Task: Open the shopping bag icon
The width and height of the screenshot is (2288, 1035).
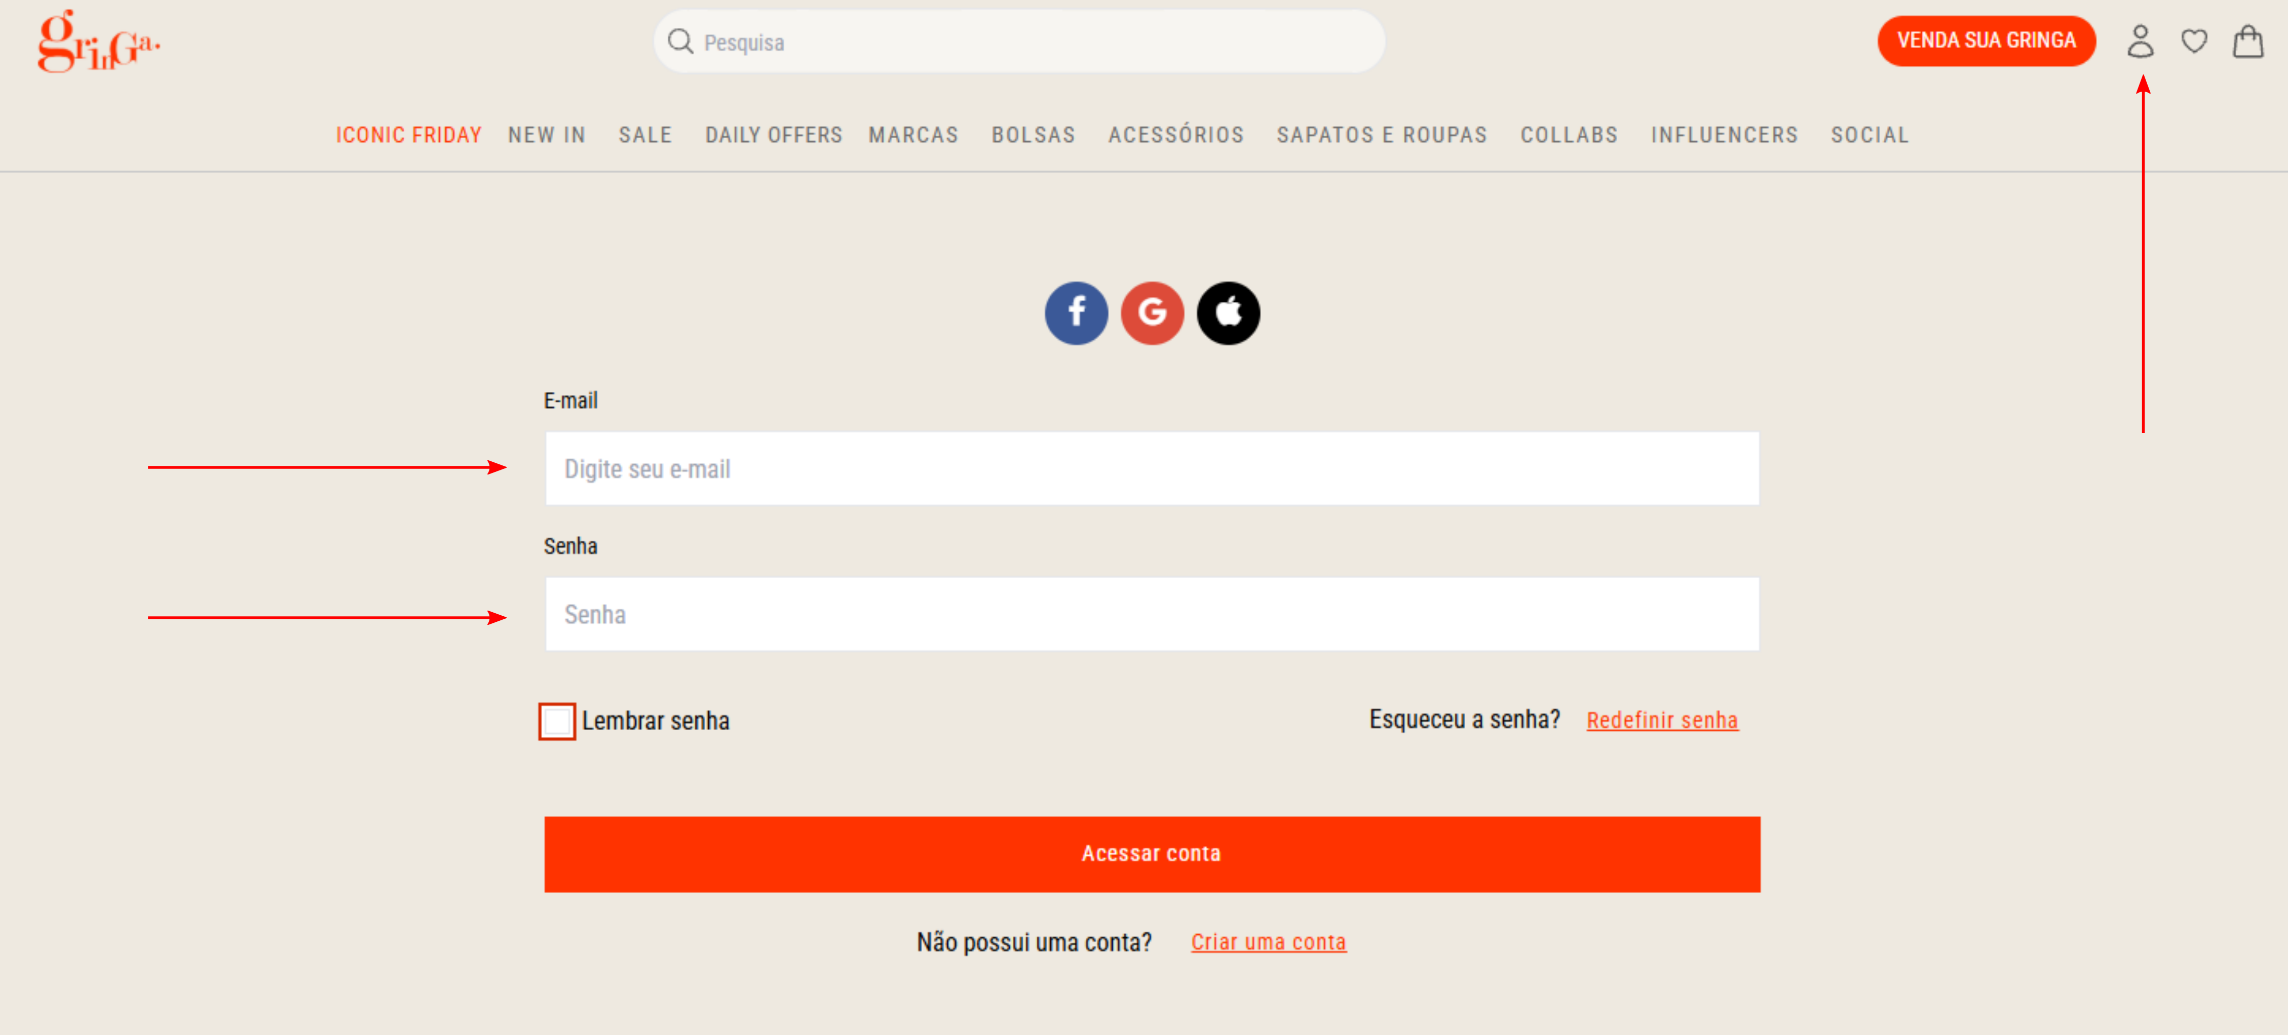Action: tap(2247, 41)
